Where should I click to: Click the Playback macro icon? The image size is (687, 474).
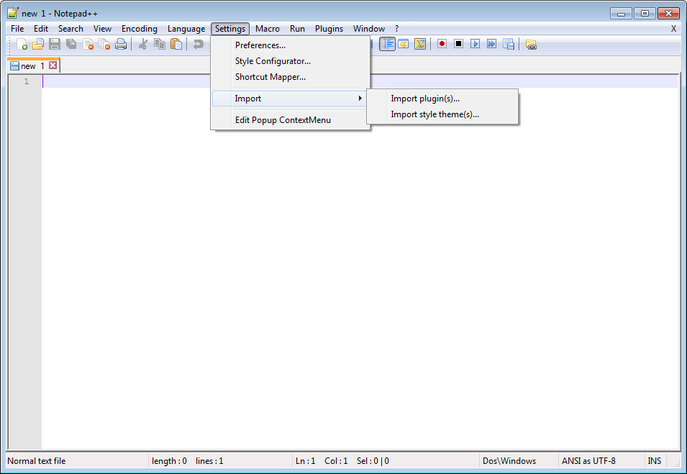tap(475, 44)
